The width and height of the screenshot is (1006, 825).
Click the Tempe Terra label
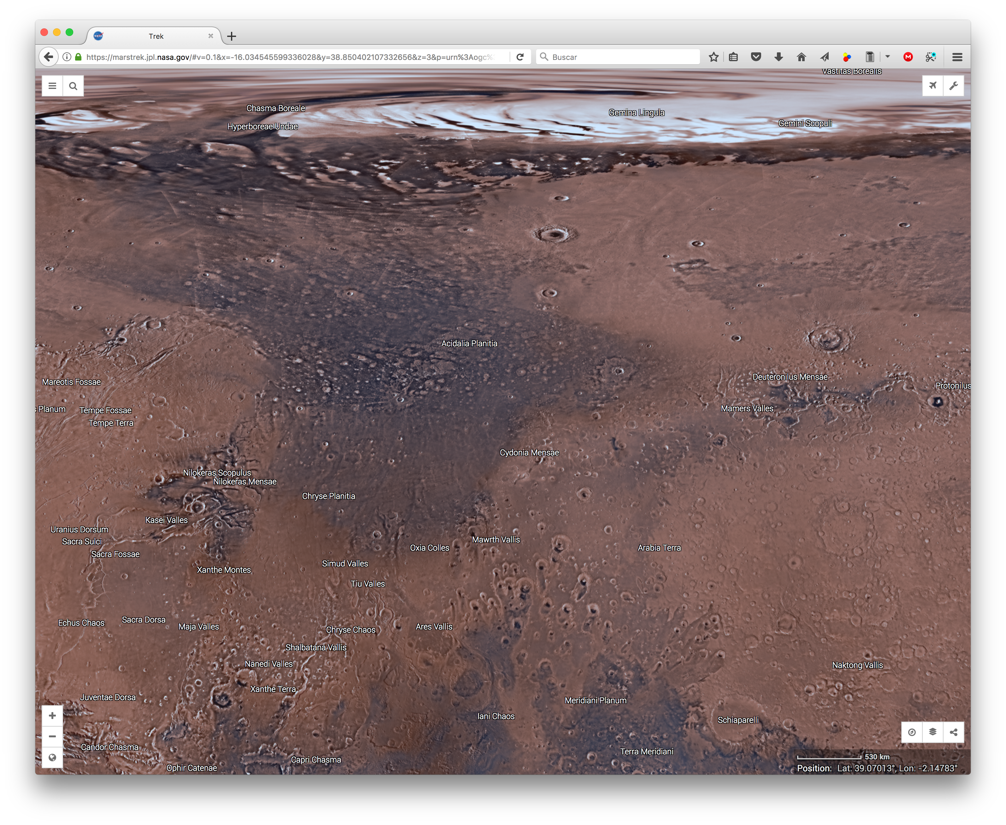point(111,423)
